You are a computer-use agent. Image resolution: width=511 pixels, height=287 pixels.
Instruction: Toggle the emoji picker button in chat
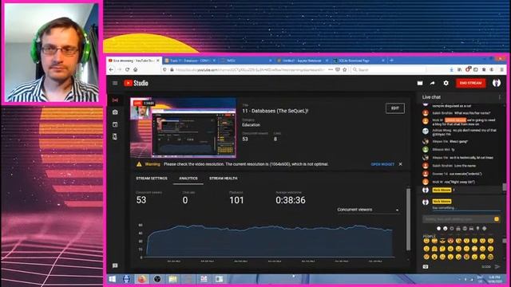(497, 219)
